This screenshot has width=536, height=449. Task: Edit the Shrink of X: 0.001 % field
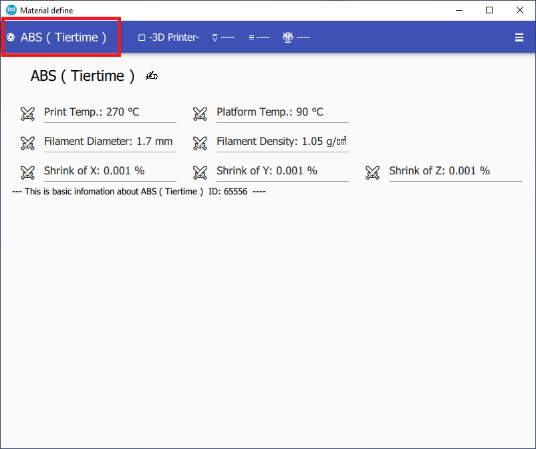[110, 172]
